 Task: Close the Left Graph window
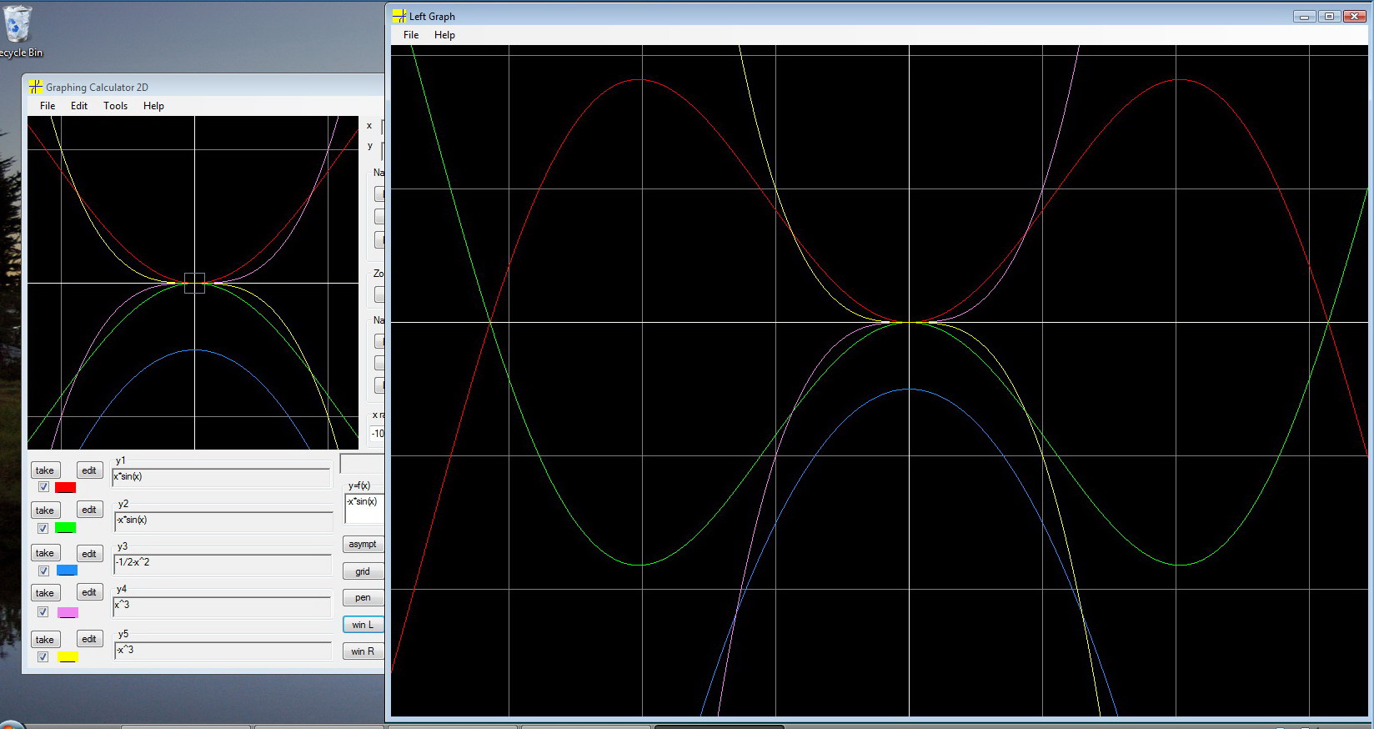pyautogui.click(x=1355, y=16)
